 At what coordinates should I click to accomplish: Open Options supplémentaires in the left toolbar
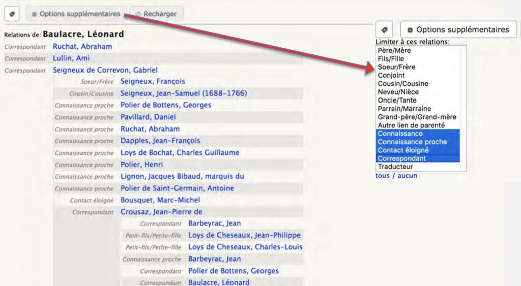click(x=76, y=14)
